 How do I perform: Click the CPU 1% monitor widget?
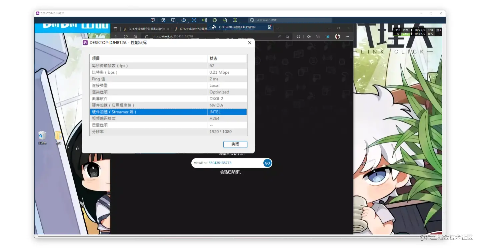(x=397, y=32)
